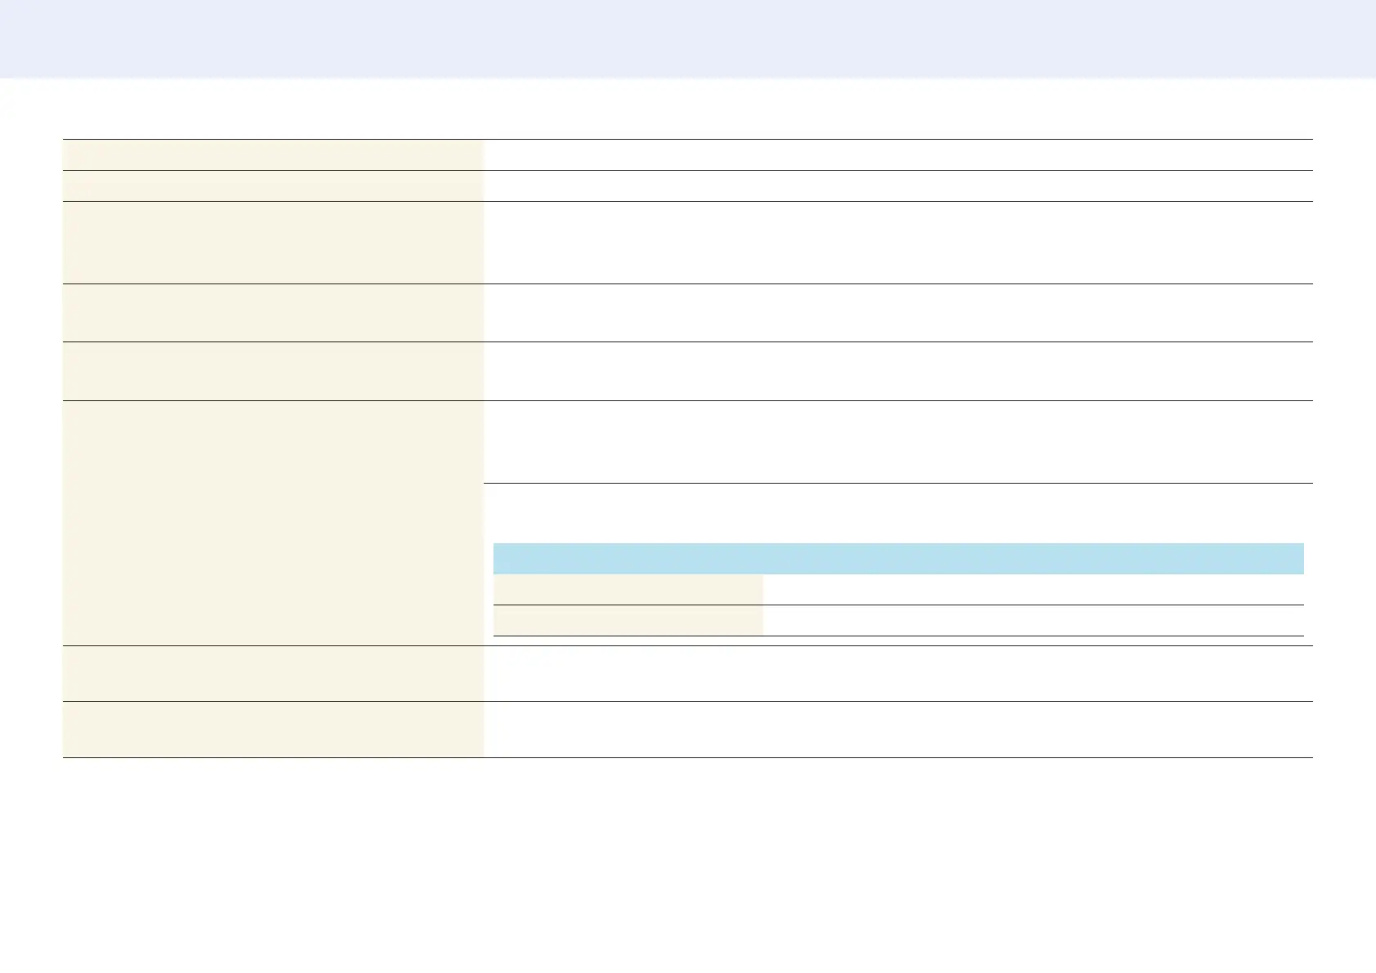Viewport: 1376px width, 973px height.
Task: Click the light blue nested table header bar
Action: (x=898, y=559)
